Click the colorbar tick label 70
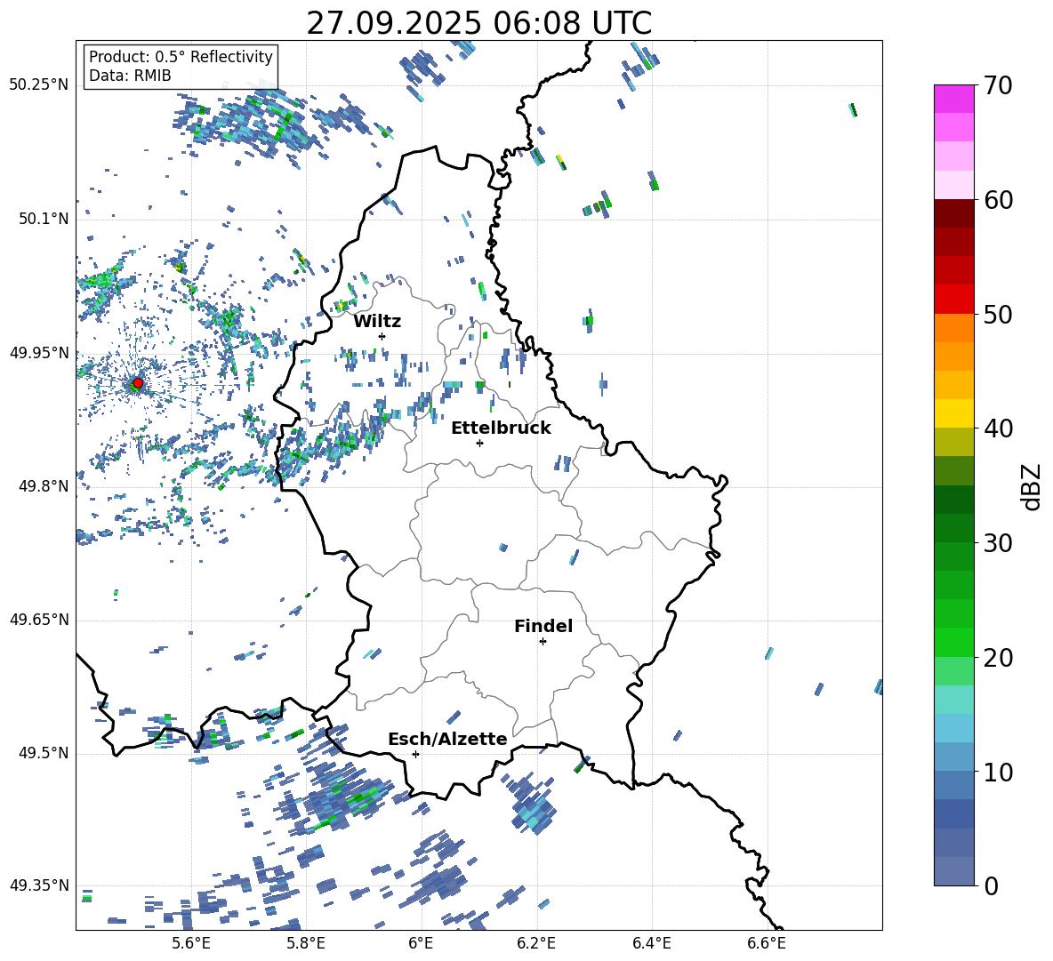The height and width of the screenshot is (961, 1053). coord(998,86)
